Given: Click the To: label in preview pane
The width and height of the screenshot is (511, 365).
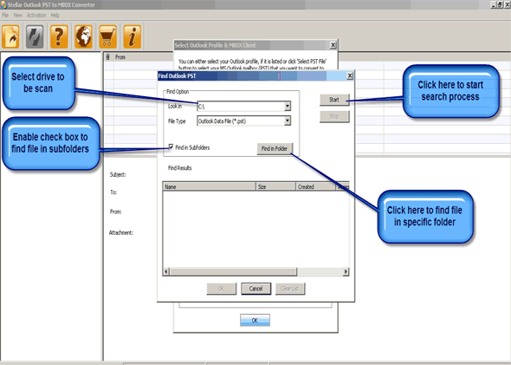Looking at the screenshot, I should pyautogui.click(x=113, y=192).
